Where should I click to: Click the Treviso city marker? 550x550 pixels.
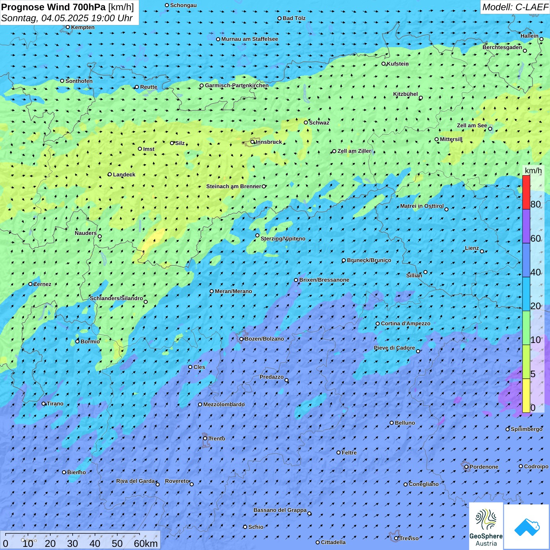click(x=396, y=539)
